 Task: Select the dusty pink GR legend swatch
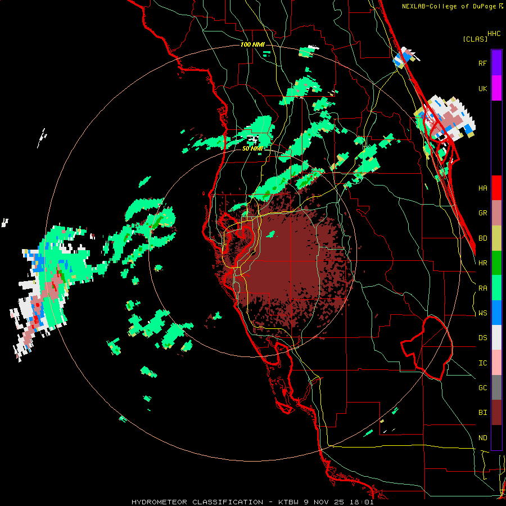point(496,213)
